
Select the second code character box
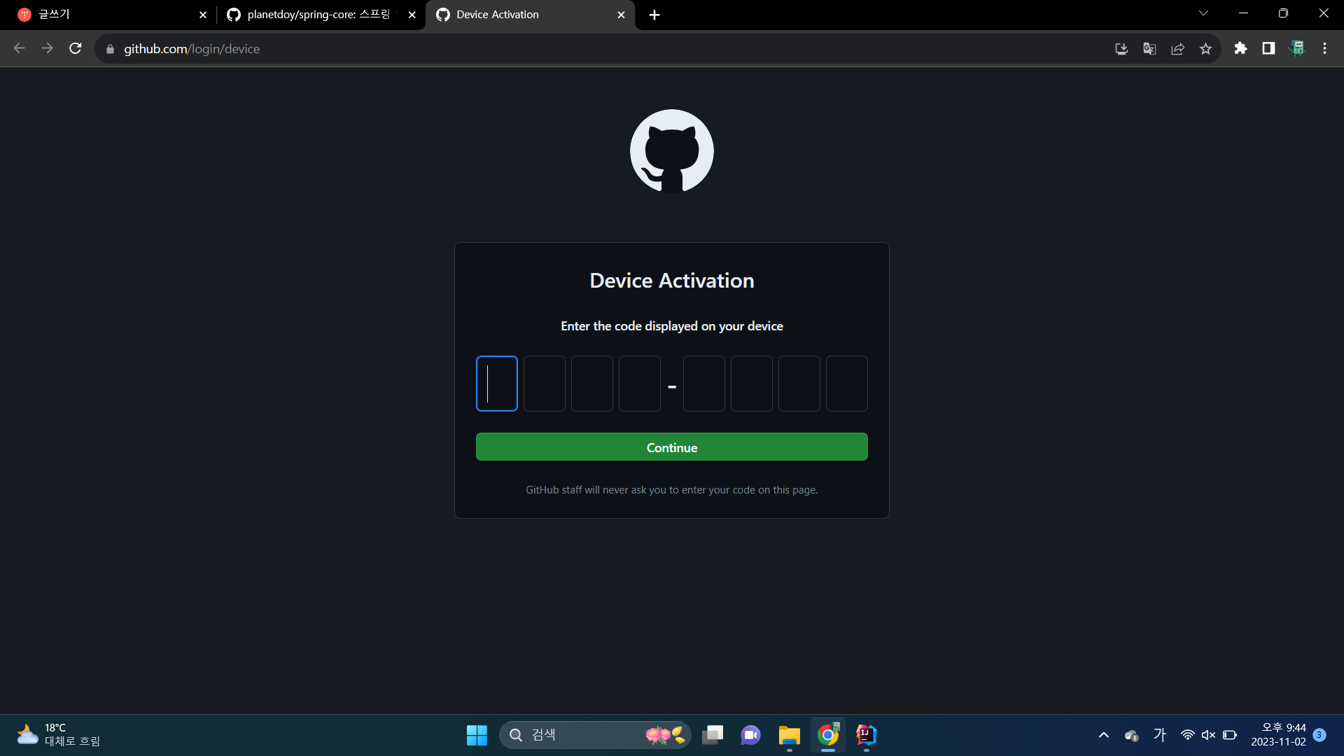pos(545,384)
